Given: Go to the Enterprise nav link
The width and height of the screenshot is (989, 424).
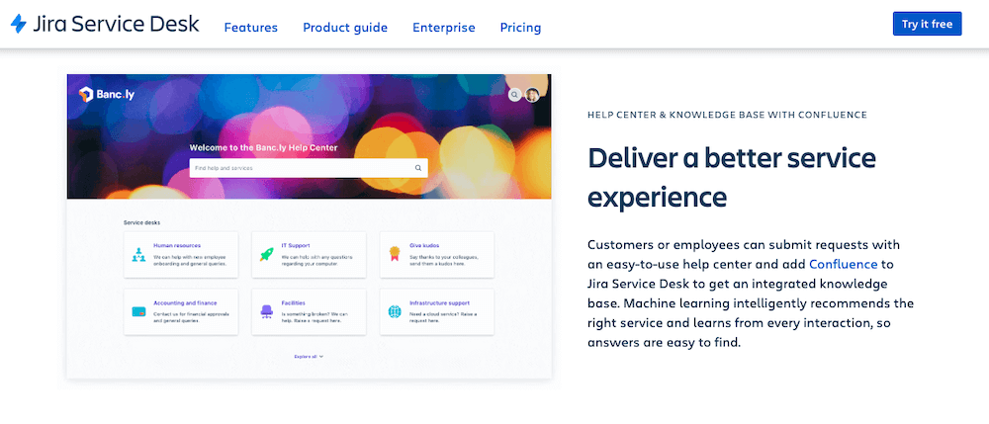Looking at the screenshot, I should [x=443, y=28].
